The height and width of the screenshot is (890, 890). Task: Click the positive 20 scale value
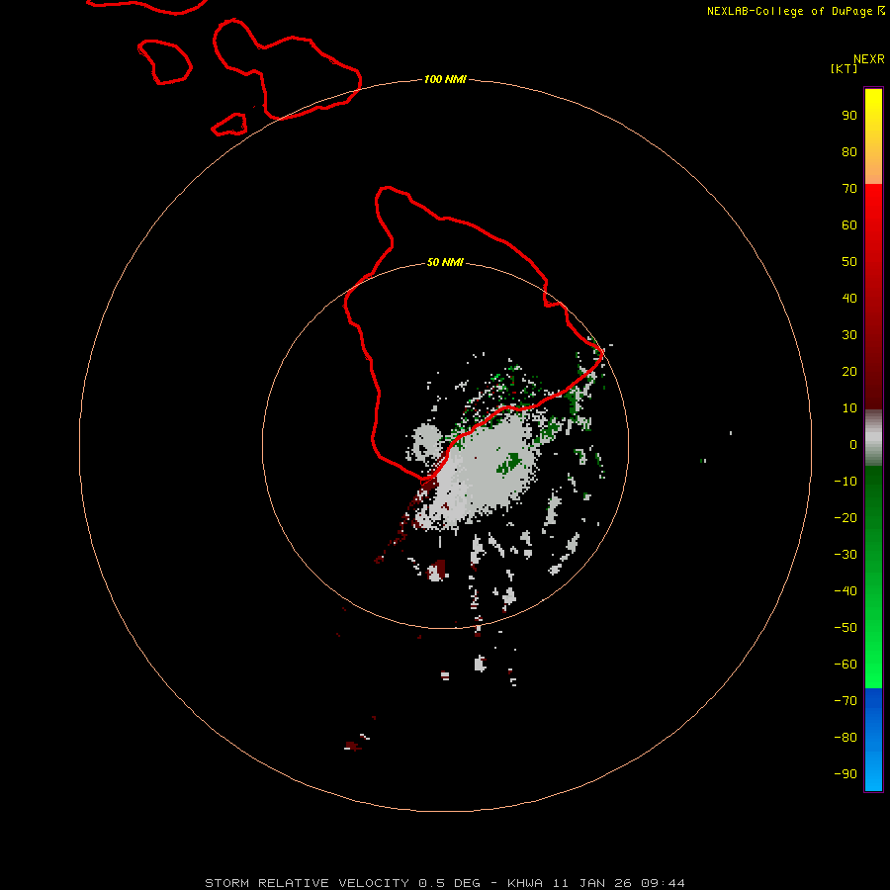[849, 371]
